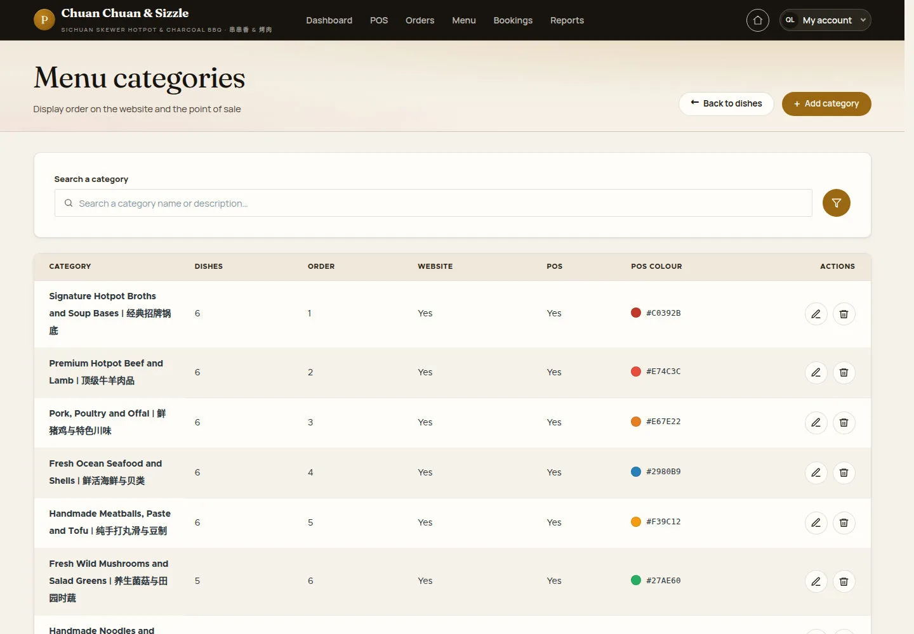
Task: Click the ORDER column header
Action: pyautogui.click(x=321, y=266)
